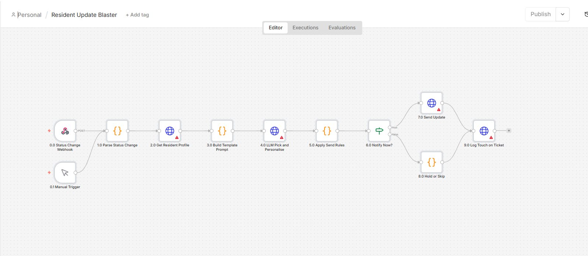Go to the Personal project link

pos(29,15)
